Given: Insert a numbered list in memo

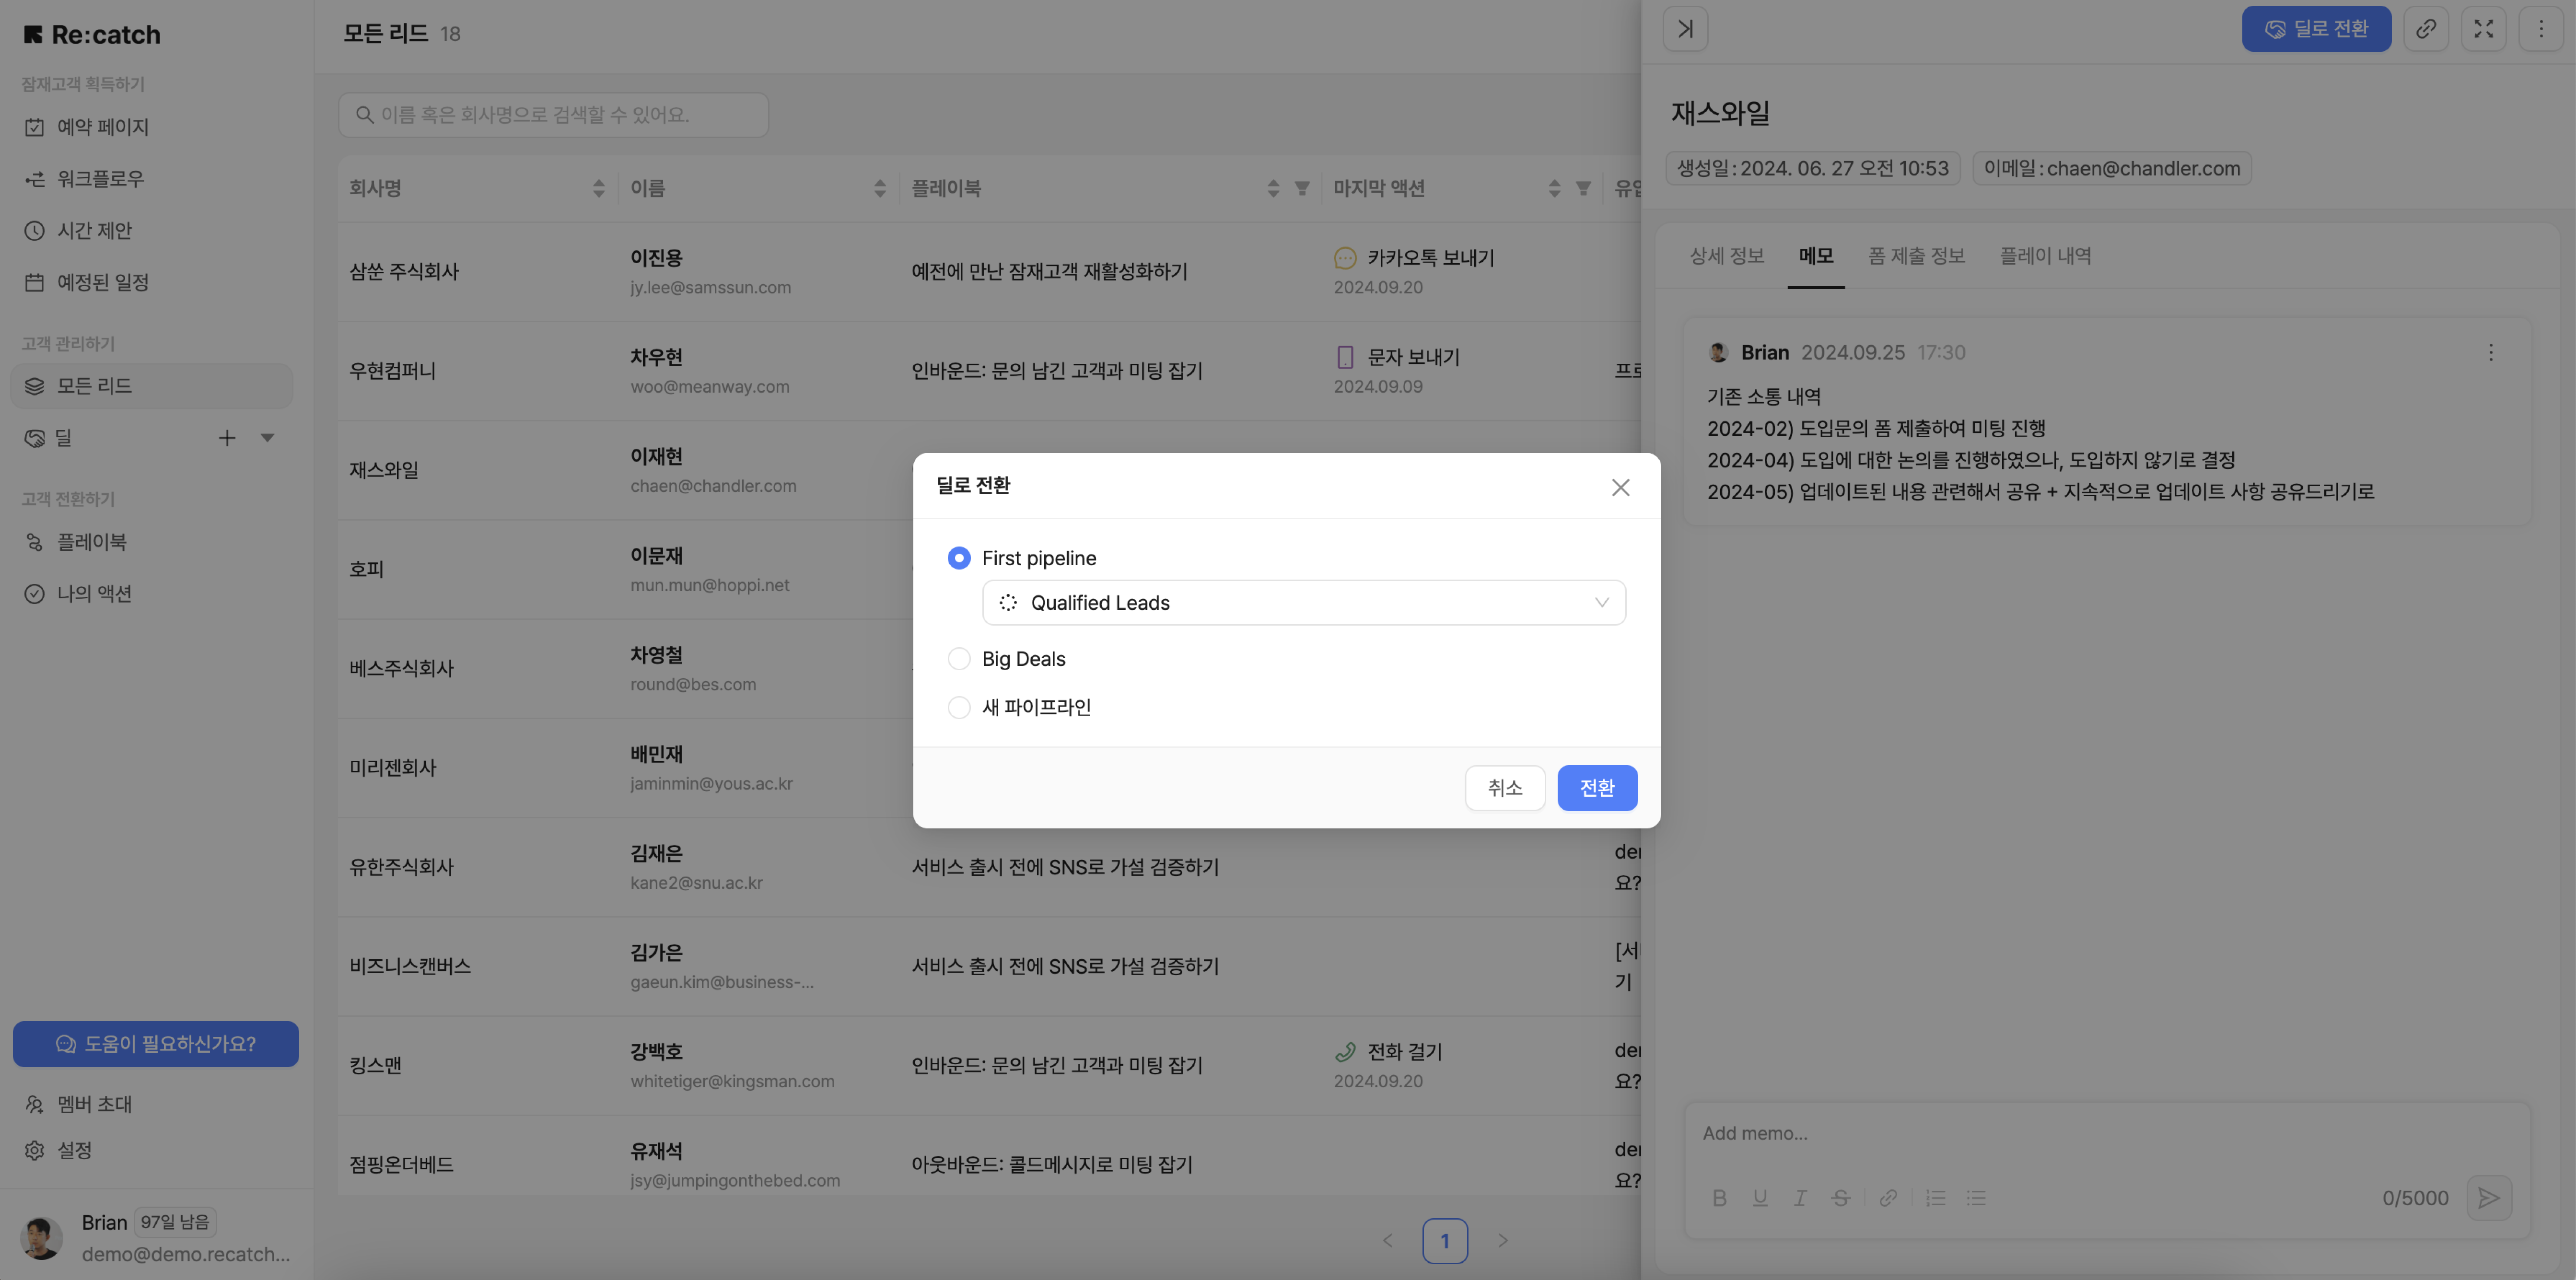Looking at the screenshot, I should pos(1936,1198).
